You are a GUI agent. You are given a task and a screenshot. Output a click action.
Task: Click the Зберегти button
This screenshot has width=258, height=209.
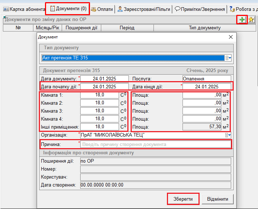click(x=183, y=200)
